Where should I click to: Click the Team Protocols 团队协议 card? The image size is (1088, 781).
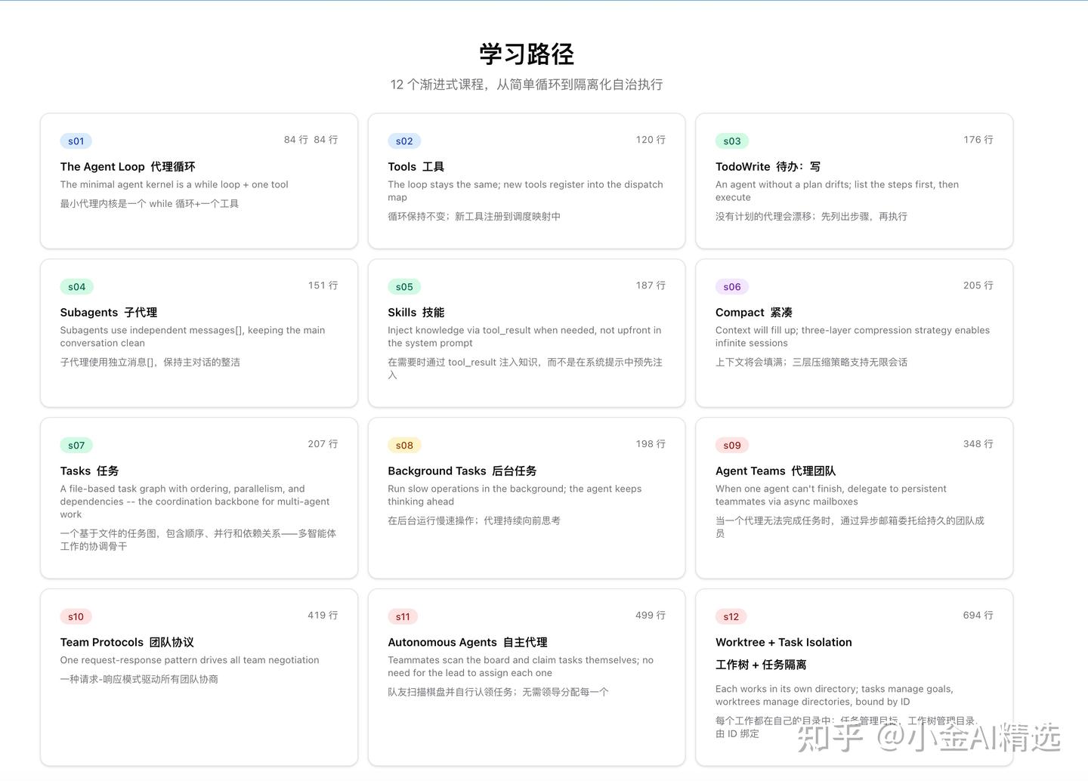click(199, 678)
